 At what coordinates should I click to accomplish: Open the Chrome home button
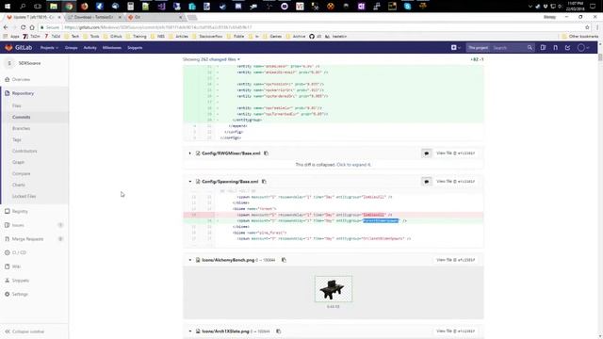(32, 27)
